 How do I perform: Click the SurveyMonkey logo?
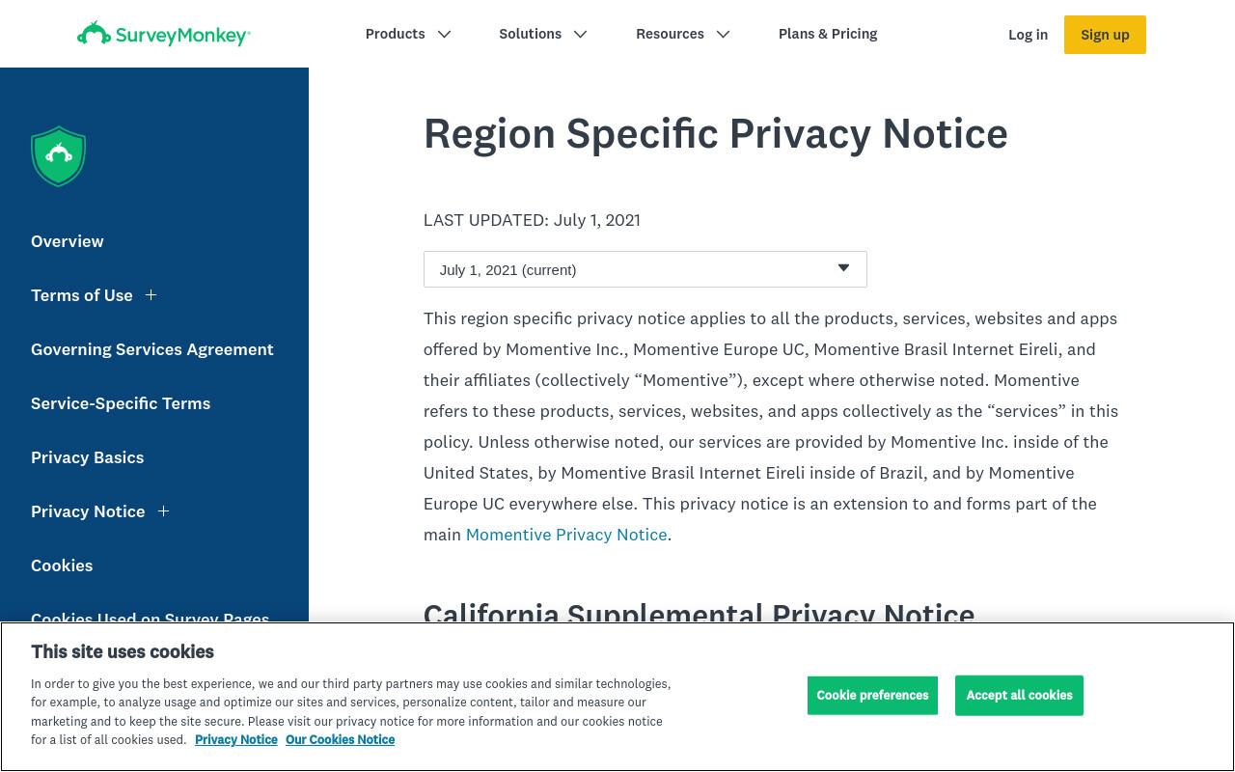pos(164,34)
